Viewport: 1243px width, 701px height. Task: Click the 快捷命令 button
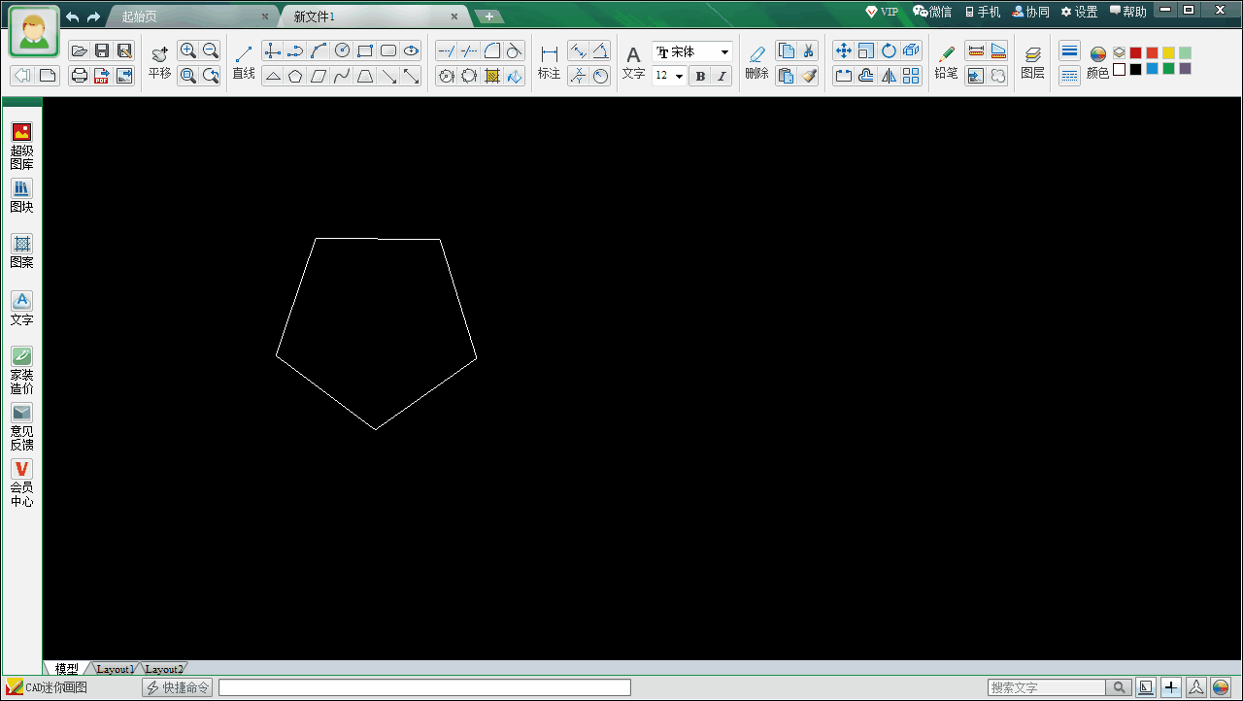click(x=178, y=687)
